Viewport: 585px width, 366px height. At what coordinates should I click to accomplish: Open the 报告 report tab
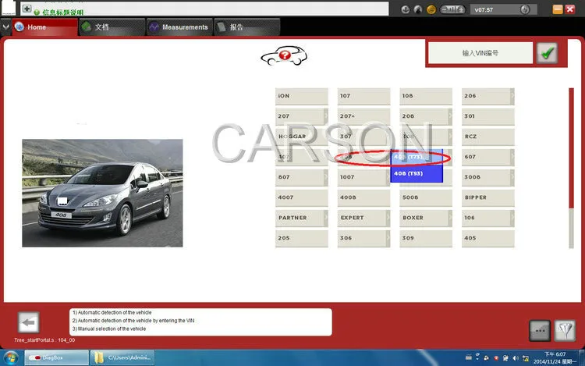247,27
